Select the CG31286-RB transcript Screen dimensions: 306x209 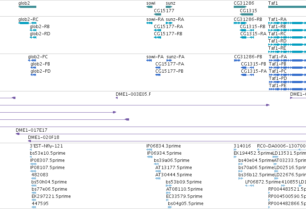point(248,19)
